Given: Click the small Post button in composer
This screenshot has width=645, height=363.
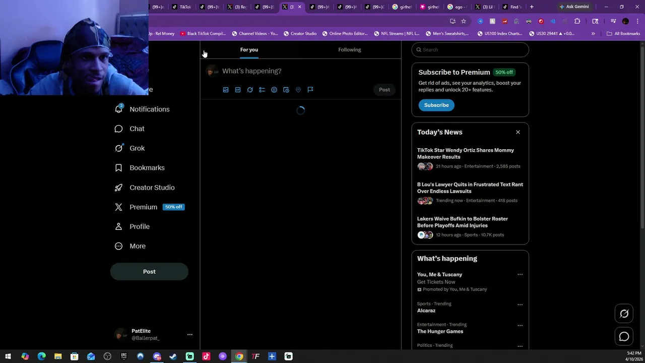Looking at the screenshot, I should [384, 90].
